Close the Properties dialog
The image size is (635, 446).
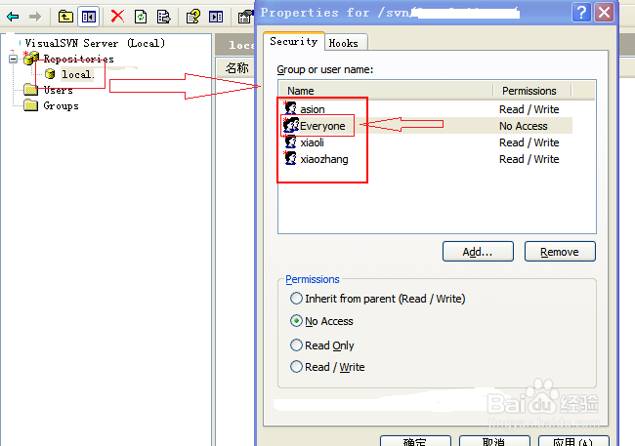[x=604, y=13]
